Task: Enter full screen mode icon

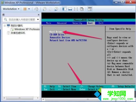Action: tap(76, 9)
